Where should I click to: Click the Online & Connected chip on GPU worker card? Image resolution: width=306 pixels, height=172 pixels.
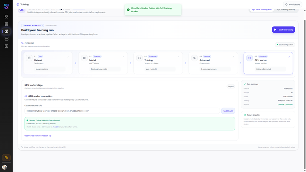click(x=270, y=69)
